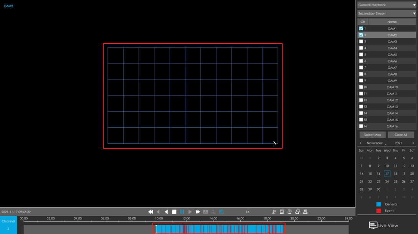Click the fast rewind double-arrow button
Image resolution: width=418 pixels, height=234 pixels.
click(150, 212)
